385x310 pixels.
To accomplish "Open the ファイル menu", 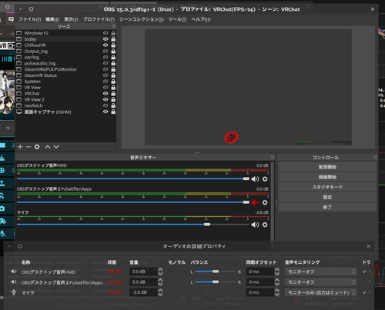I will 29,19.
